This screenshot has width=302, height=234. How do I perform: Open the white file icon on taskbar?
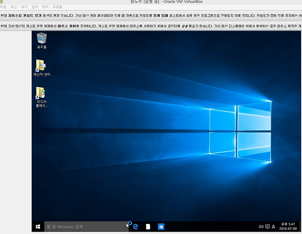pos(148,227)
